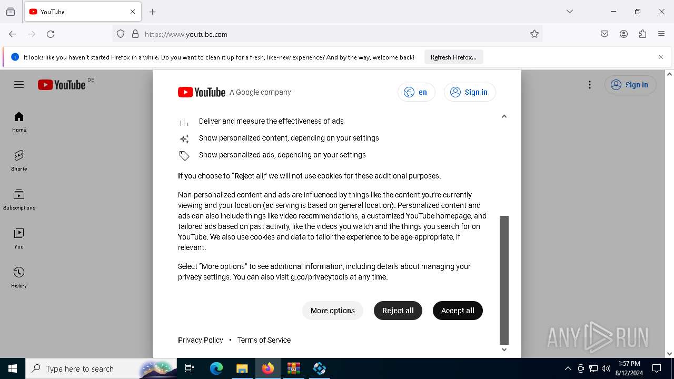This screenshot has width=674, height=379.
Task: Open Firefox account profile icon
Action: coord(623,34)
